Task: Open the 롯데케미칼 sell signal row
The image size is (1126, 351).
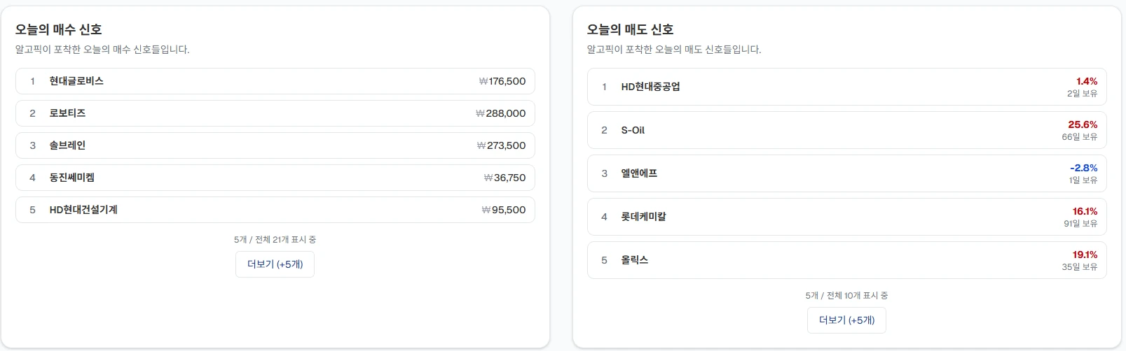Action: click(x=643, y=217)
